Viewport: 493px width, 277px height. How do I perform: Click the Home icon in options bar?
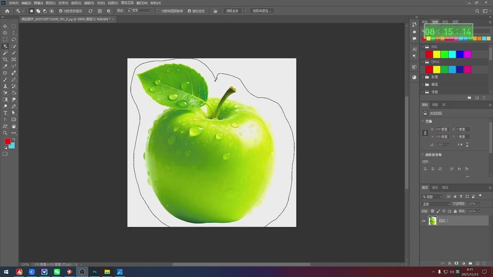coord(7,11)
